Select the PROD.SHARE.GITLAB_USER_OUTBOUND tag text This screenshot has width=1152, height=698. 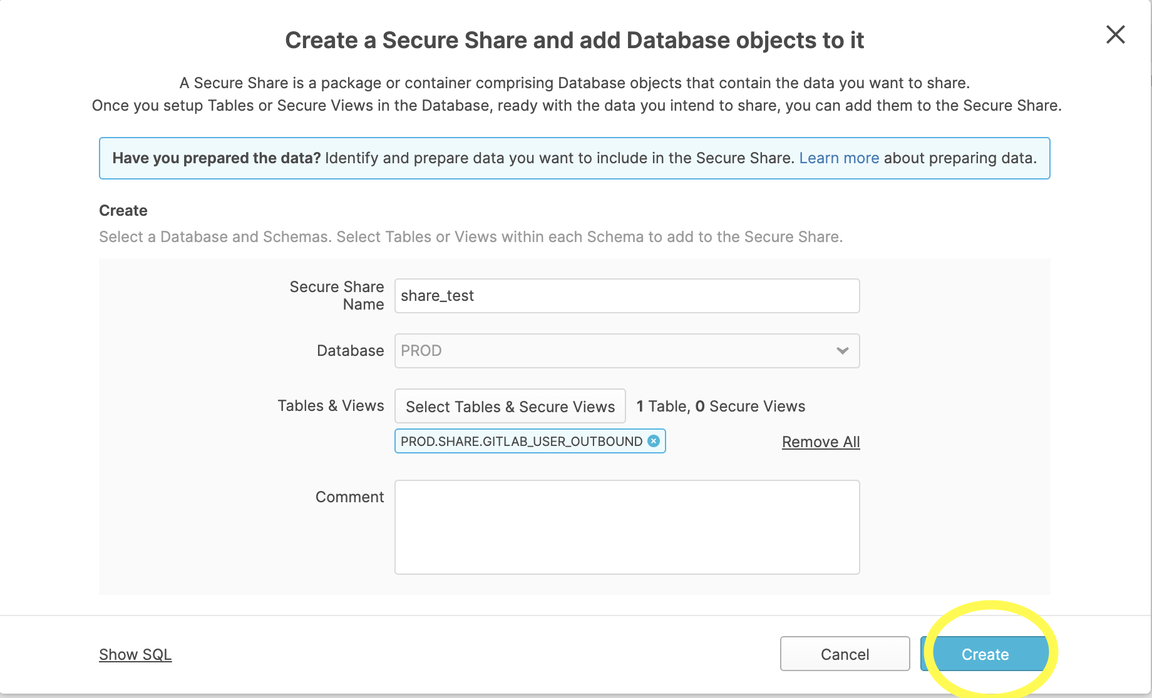tap(521, 442)
